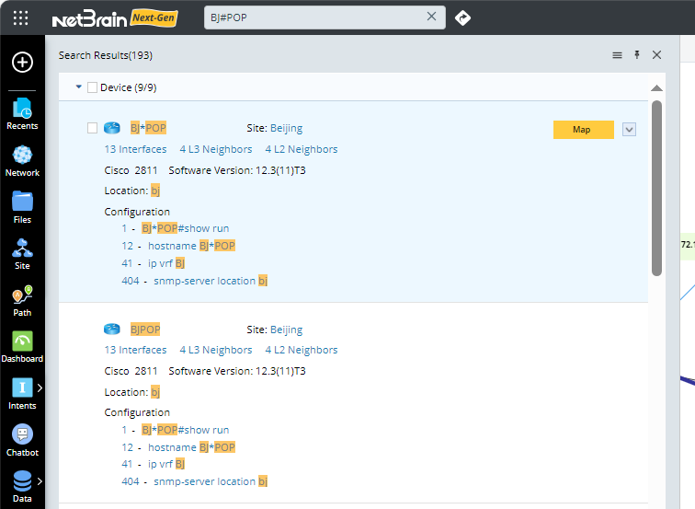Click the plus circle new icon
Viewport: 695px width, 509px height.
pyautogui.click(x=22, y=62)
